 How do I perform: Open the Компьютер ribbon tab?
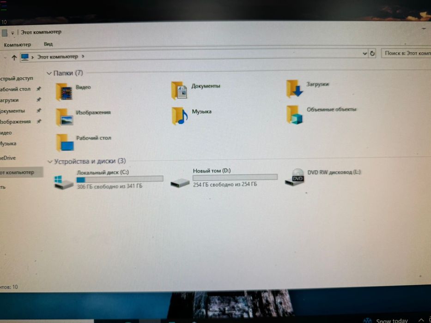pyautogui.click(x=17, y=44)
